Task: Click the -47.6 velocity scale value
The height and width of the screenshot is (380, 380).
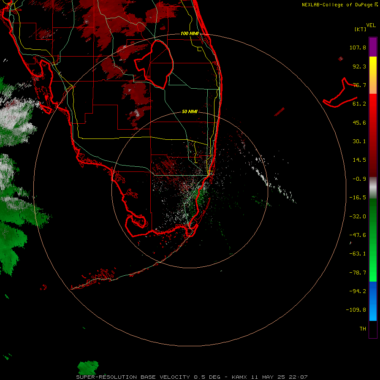Action: coord(358,235)
